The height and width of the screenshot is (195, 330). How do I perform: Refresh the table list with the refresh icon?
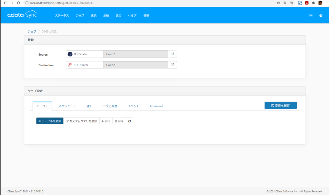130,121
